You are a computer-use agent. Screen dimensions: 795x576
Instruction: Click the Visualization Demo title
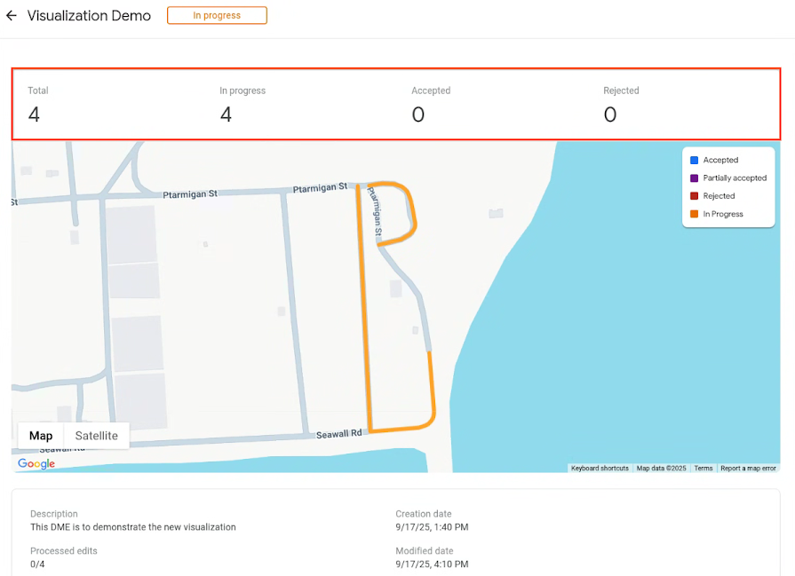coord(89,16)
